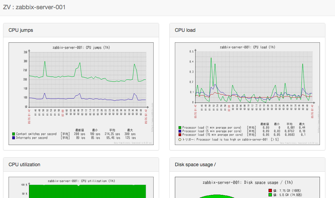Click green swatch for Processor load 1 min
Viewport: 335px width, 198px height.
(x=180, y=128)
